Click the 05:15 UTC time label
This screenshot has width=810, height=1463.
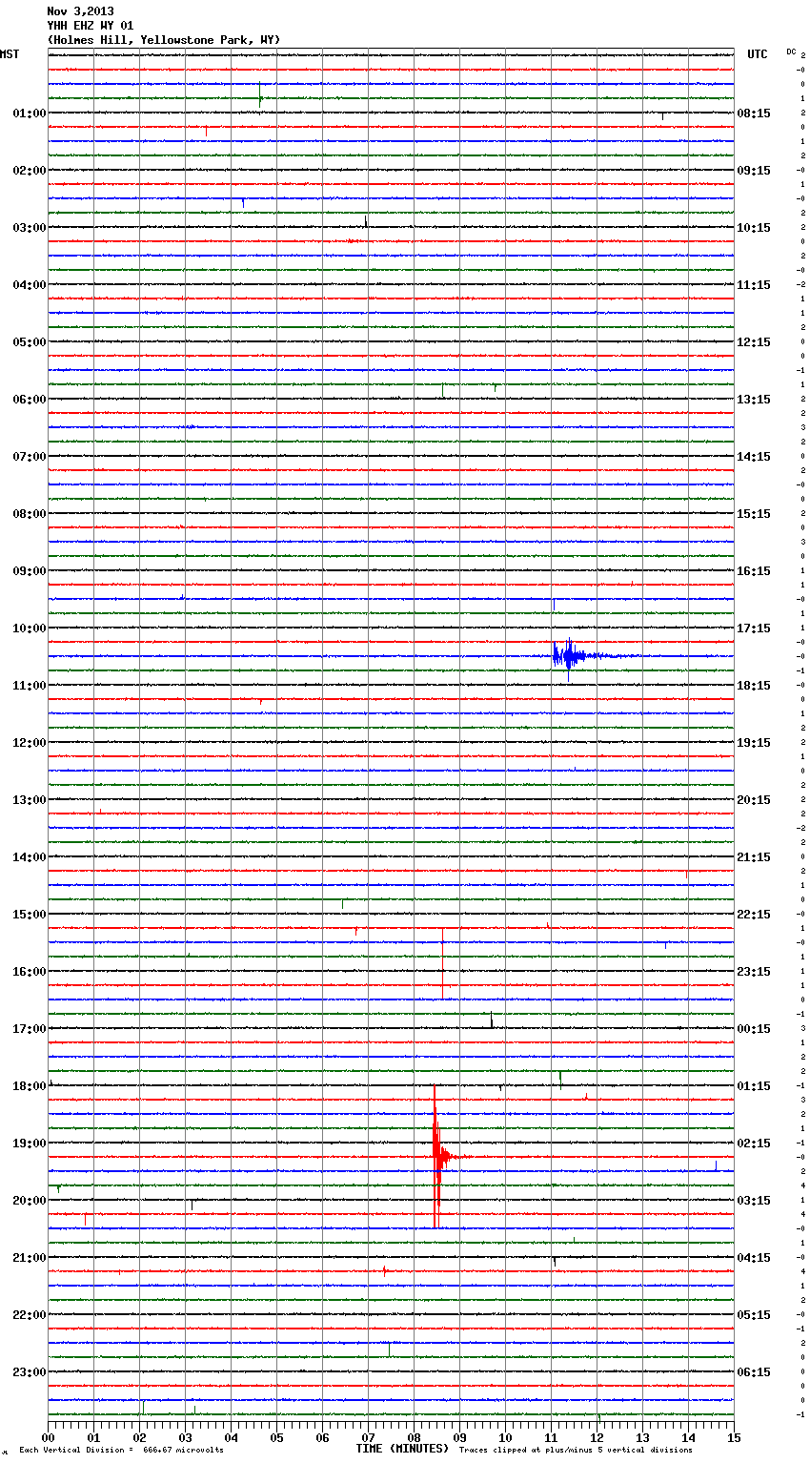[754, 1315]
